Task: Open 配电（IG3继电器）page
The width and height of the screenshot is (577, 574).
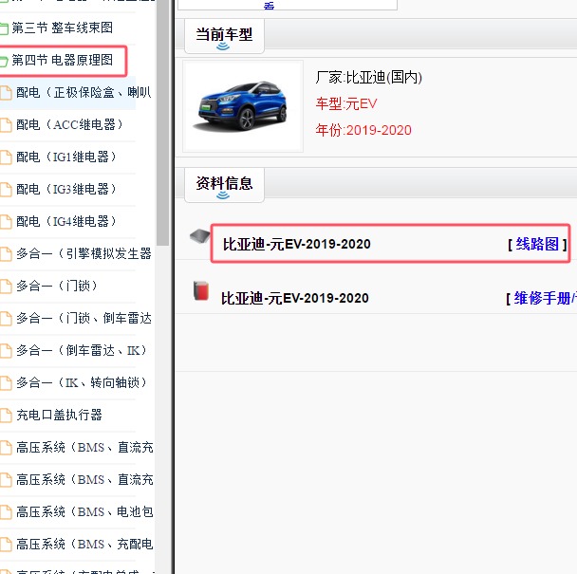Action: (x=66, y=189)
